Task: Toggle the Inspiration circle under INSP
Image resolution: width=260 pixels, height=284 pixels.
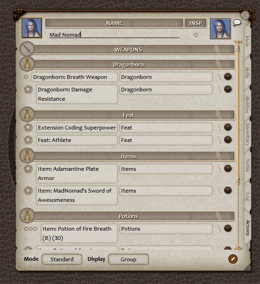Action: (x=195, y=35)
